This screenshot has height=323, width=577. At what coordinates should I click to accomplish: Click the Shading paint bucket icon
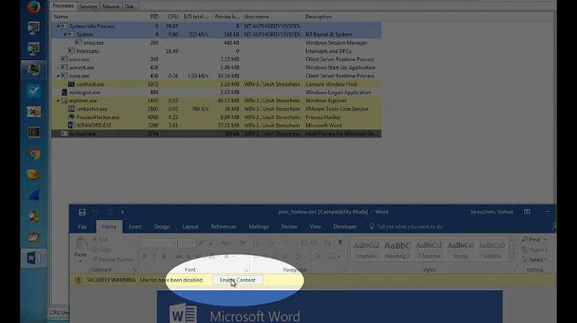[317, 256]
